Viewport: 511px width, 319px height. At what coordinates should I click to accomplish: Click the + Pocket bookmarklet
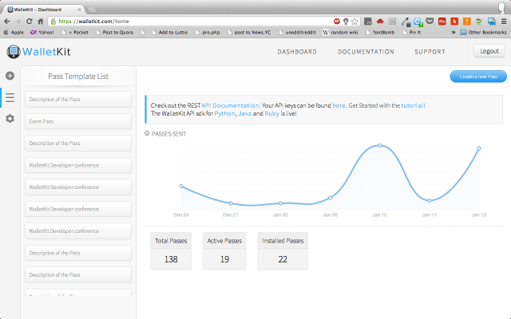(75, 32)
